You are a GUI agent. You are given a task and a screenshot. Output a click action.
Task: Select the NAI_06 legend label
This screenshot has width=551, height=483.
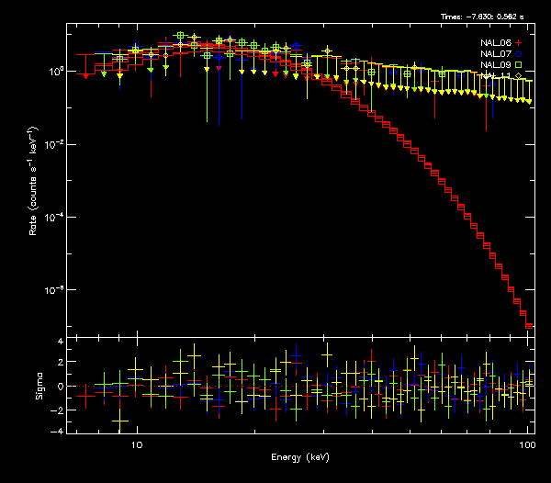(495, 42)
